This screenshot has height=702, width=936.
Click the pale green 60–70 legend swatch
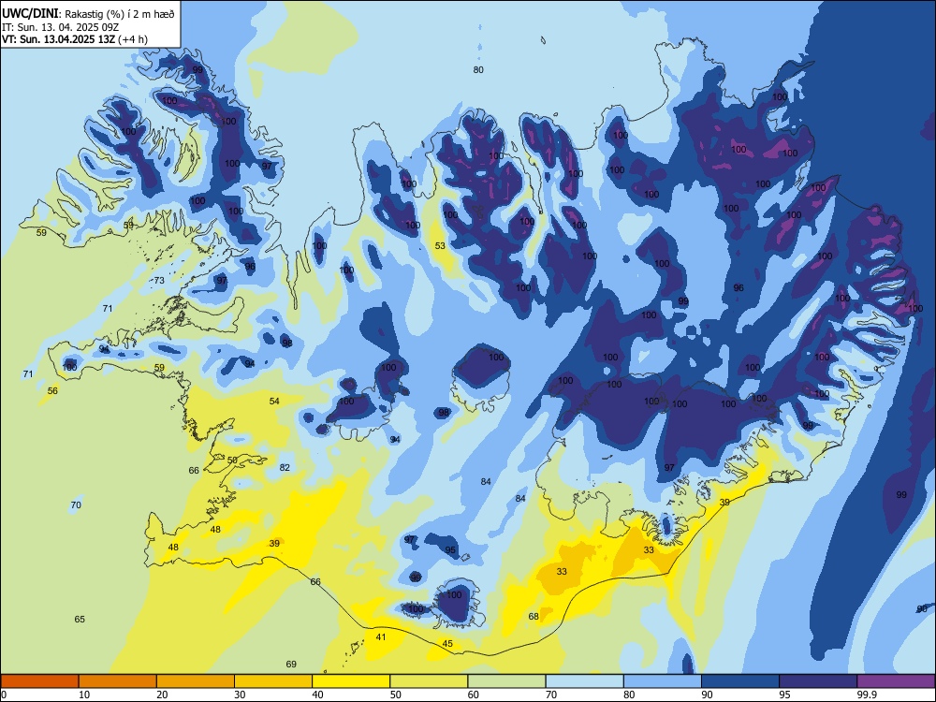pos(506,681)
